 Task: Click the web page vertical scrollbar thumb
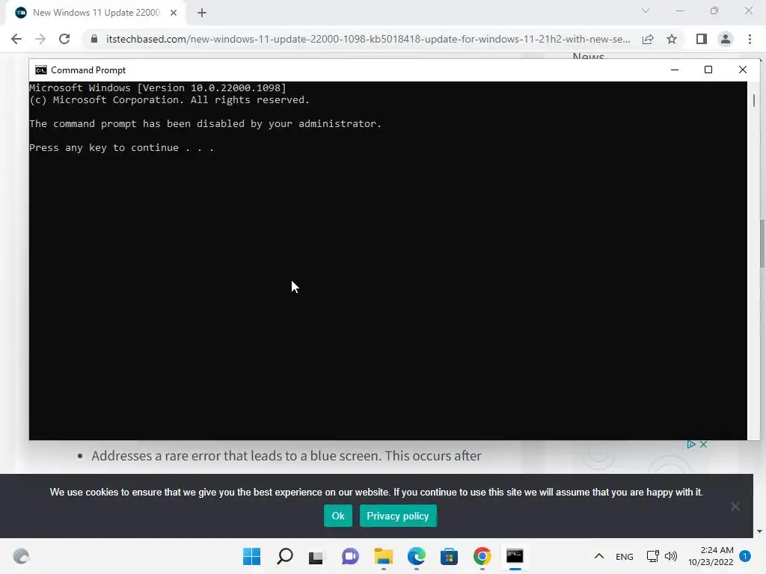[762, 244]
